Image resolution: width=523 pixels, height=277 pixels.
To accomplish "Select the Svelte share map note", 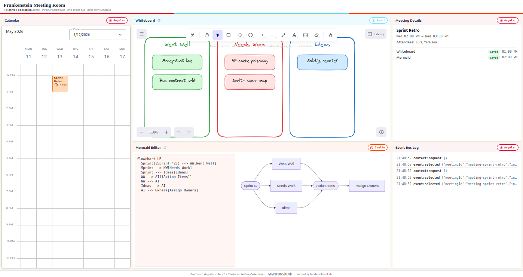I will 250,82.
